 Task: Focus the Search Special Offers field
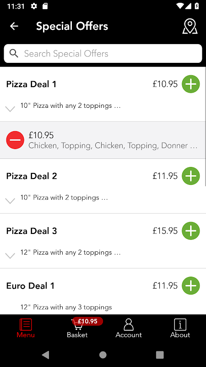click(103, 54)
